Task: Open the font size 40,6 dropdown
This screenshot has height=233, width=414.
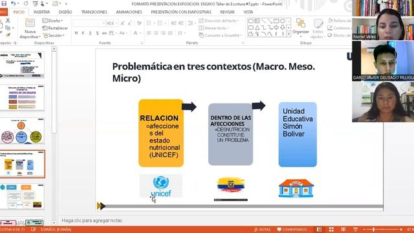Action: (x=112, y=23)
